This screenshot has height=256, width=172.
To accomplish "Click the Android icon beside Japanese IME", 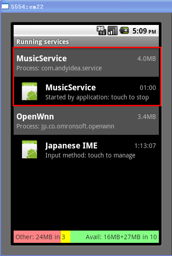I will [x=29, y=149].
